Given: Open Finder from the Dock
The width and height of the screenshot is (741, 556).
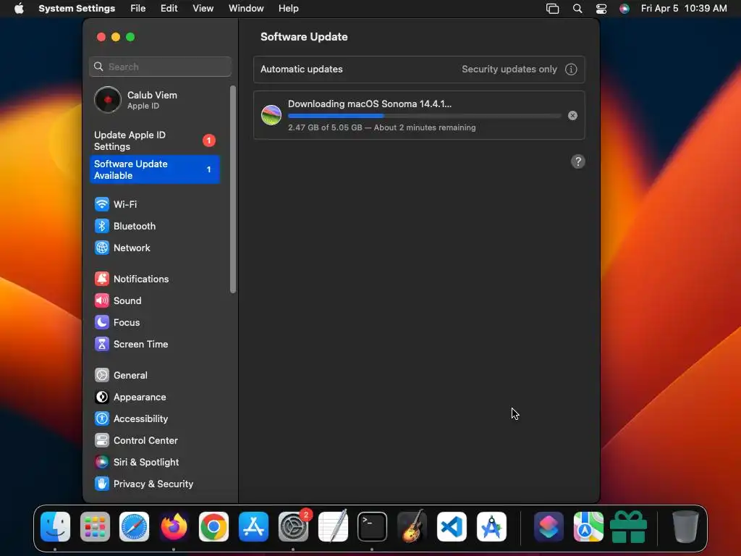Looking at the screenshot, I should (x=55, y=526).
